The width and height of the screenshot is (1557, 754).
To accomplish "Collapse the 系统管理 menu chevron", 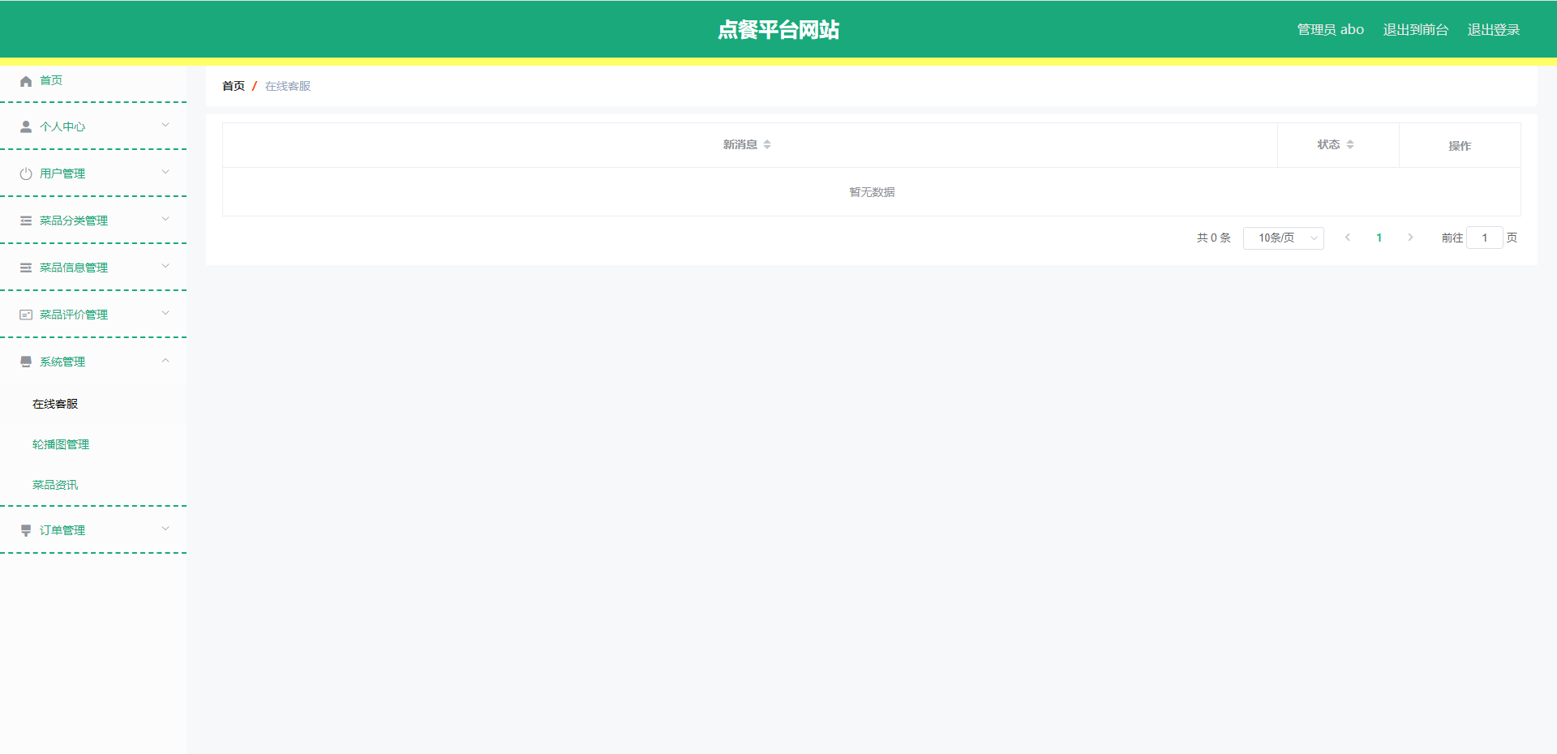I will tap(165, 362).
